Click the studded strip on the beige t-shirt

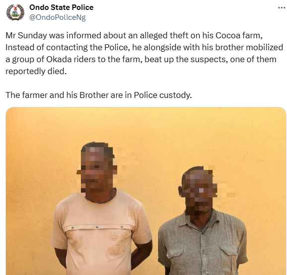coord(97,228)
